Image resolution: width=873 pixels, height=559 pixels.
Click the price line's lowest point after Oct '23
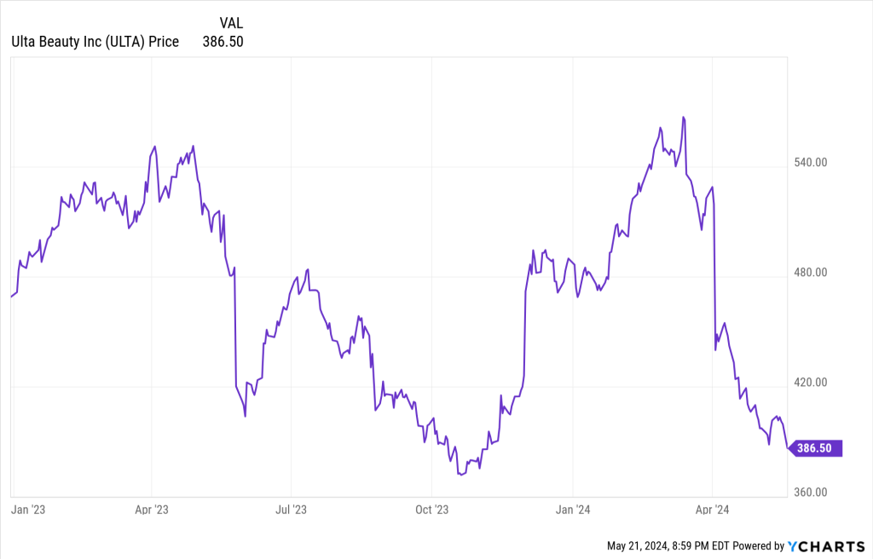pos(460,474)
